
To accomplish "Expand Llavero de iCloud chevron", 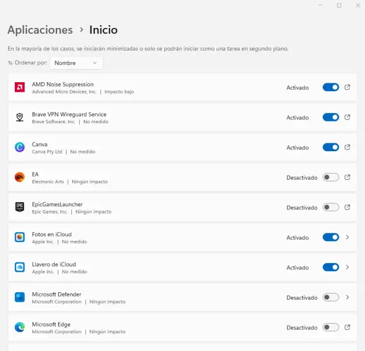I will [x=347, y=267].
